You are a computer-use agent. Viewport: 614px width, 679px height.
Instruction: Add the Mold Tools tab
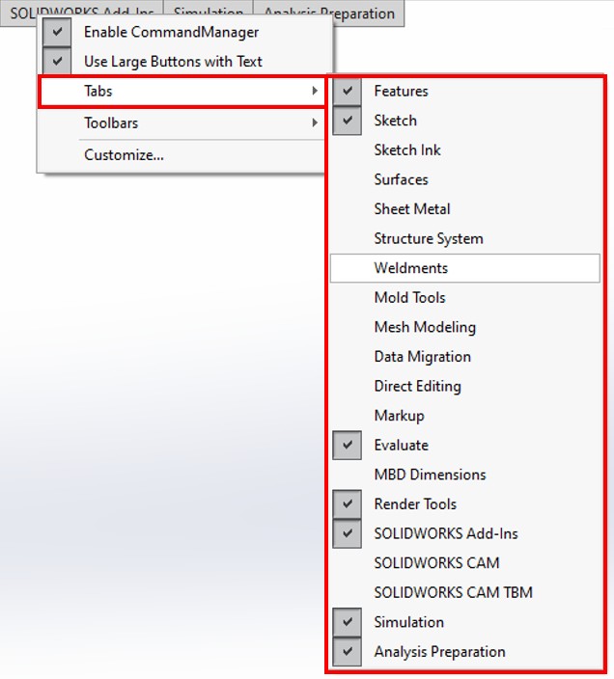409,298
